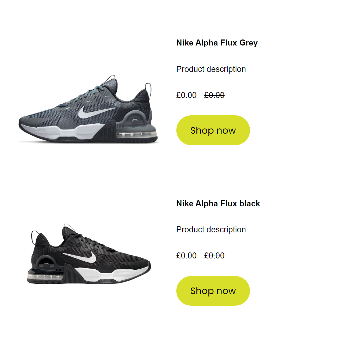Viewport: 341px width, 342px height.
Task: Click the strikethrough price for the grey shoe
Action: [213, 95]
